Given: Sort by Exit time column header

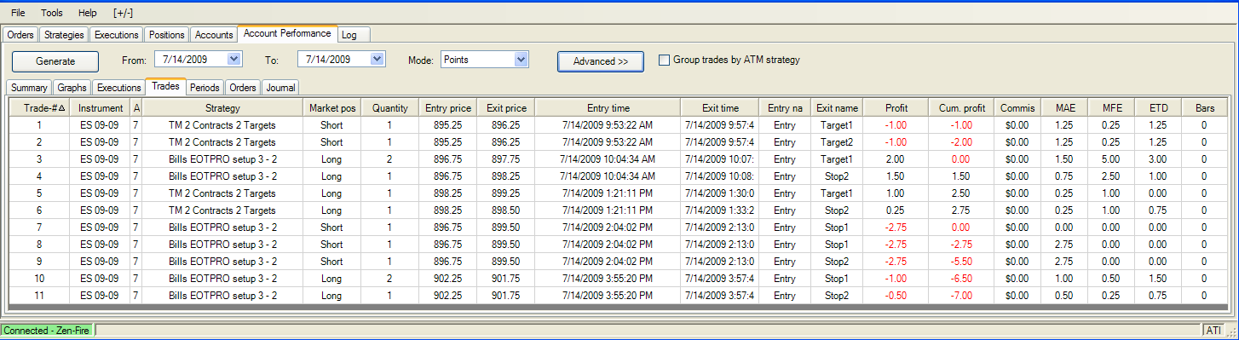Looking at the screenshot, I should click(719, 108).
